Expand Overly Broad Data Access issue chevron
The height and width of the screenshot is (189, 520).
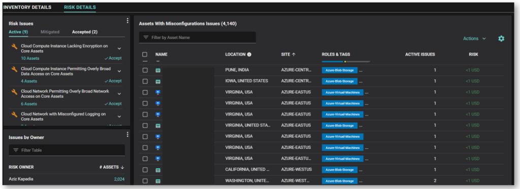(119, 71)
